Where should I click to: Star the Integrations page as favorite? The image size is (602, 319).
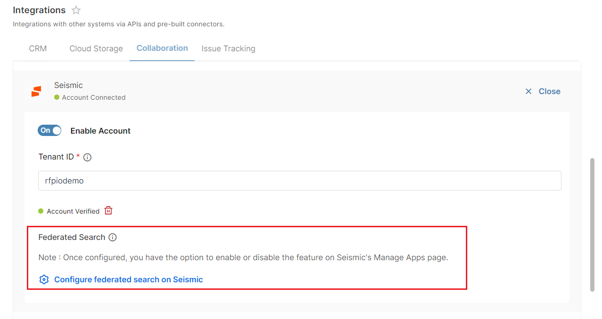pyautogui.click(x=76, y=10)
